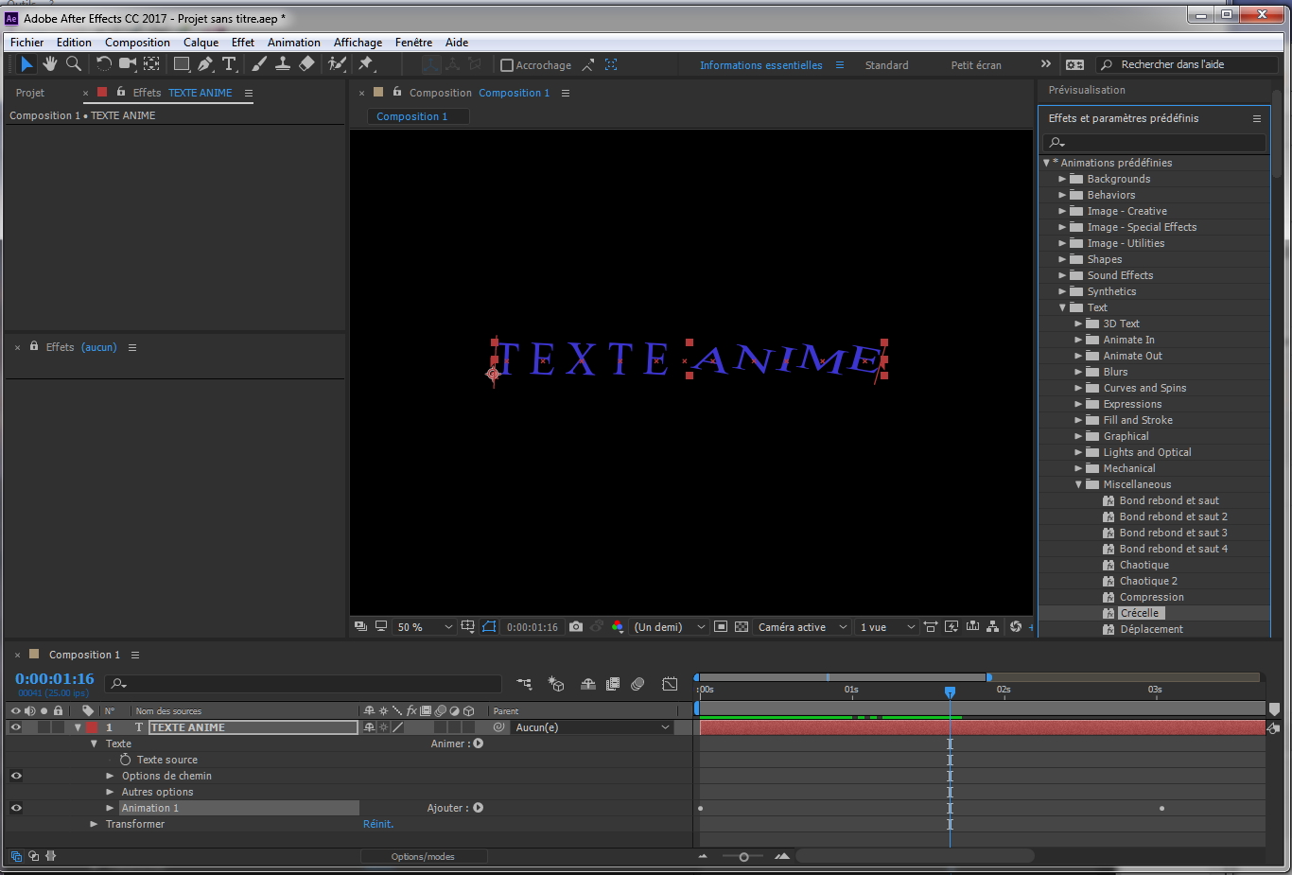The image size is (1292, 875).
Task: Select the Puppet Pin tool
Action: click(366, 64)
